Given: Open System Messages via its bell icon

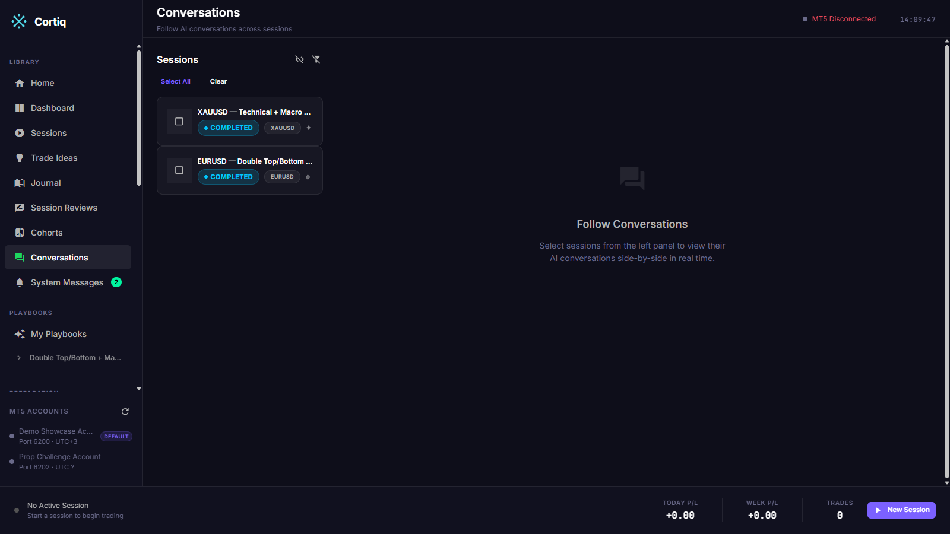Looking at the screenshot, I should pyautogui.click(x=20, y=282).
